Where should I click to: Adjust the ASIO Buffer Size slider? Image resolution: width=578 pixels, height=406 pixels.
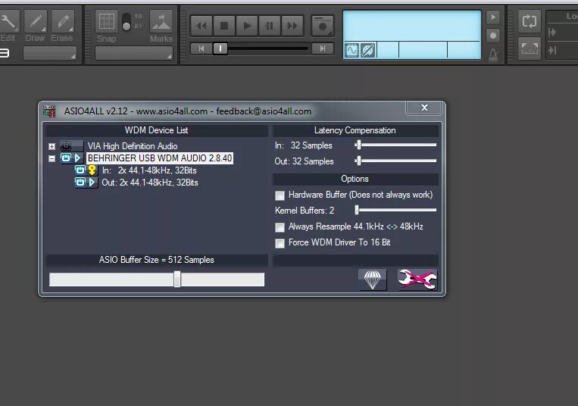coord(177,280)
